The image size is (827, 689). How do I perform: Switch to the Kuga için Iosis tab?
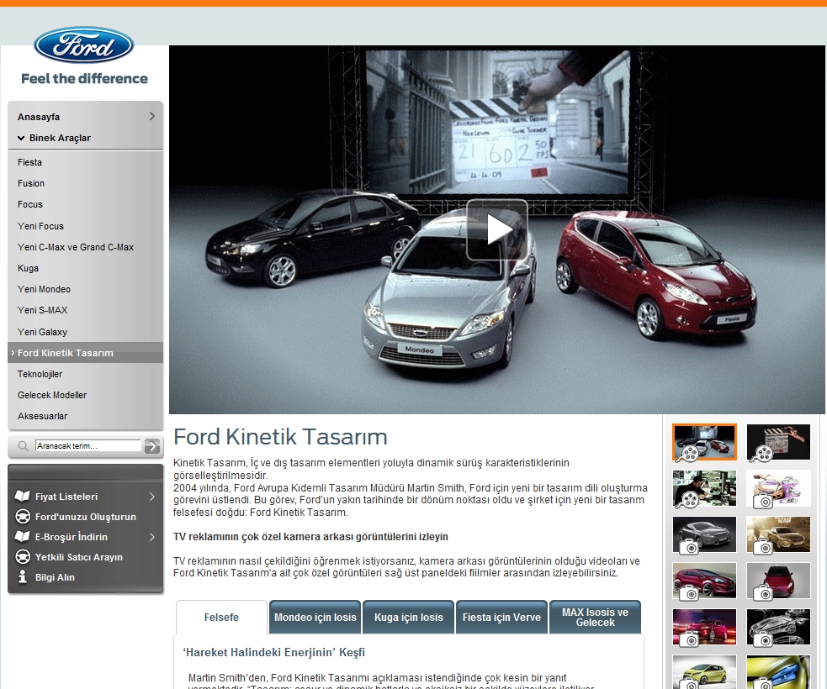tap(408, 618)
